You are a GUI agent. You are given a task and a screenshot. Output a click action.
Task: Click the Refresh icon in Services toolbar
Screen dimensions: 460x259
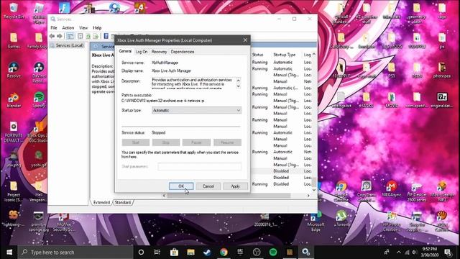pos(88,37)
